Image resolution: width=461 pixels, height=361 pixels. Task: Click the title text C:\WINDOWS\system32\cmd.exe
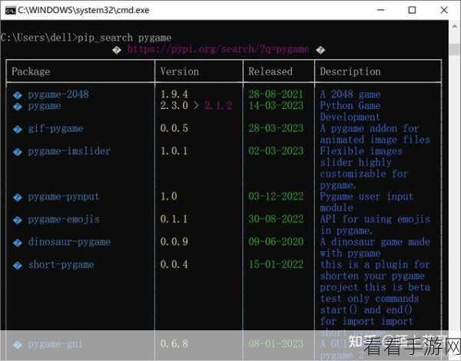point(84,10)
